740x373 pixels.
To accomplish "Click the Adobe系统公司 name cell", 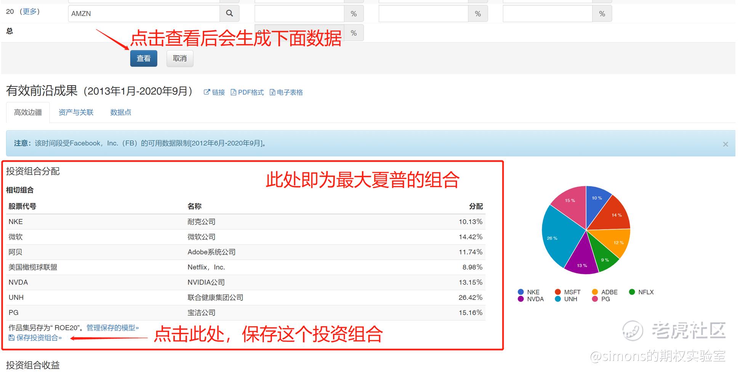I will click(211, 252).
